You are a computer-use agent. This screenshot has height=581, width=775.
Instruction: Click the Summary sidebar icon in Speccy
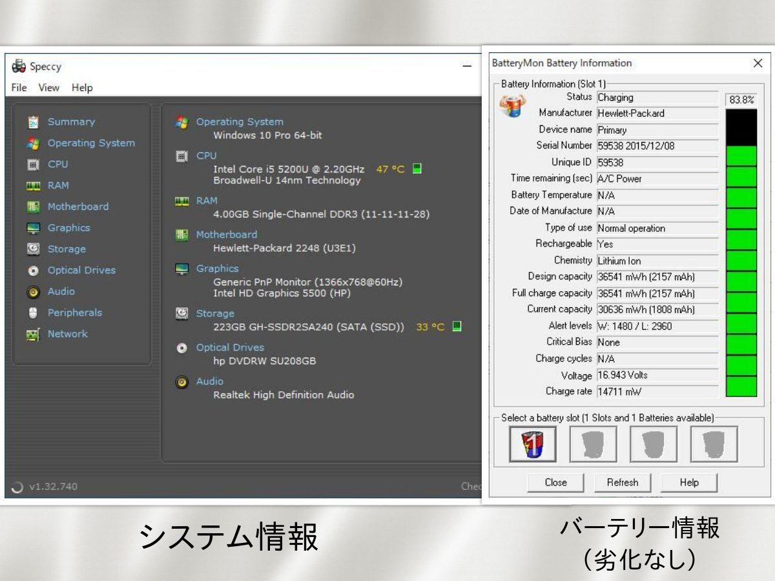(x=34, y=122)
